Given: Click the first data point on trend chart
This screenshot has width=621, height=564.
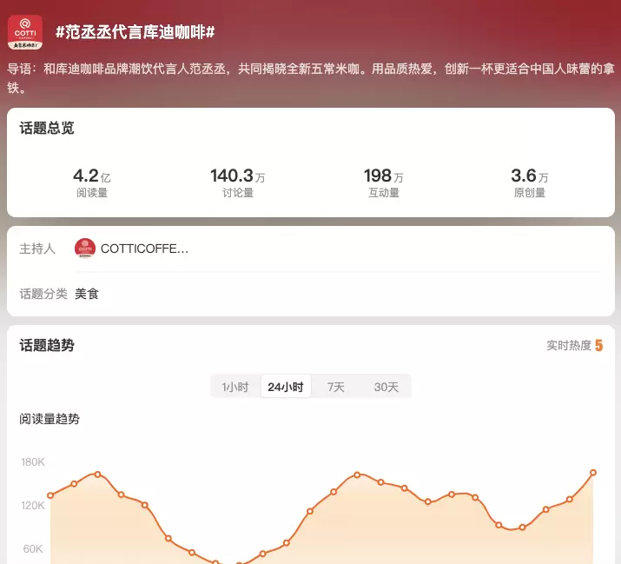Looking at the screenshot, I should [x=50, y=495].
